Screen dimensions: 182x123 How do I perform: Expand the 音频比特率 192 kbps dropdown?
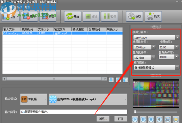pos(153,57)
